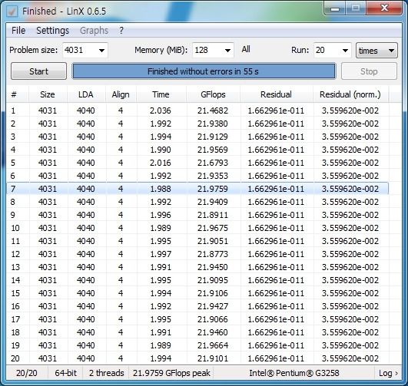Sort by the # column header
This screenshot has height=386, width=408.
click(x=18, y=94)
